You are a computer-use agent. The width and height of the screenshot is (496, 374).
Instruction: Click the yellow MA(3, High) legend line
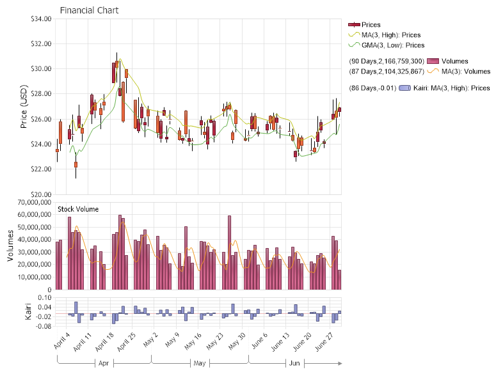click(x=354, y=35)
